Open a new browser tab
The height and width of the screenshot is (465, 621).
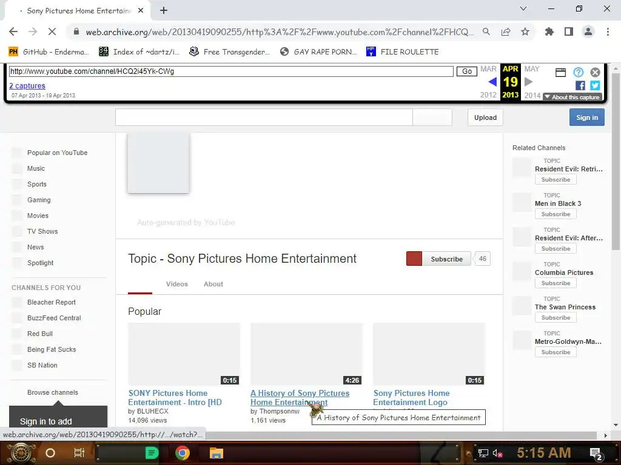coord(164,11)
